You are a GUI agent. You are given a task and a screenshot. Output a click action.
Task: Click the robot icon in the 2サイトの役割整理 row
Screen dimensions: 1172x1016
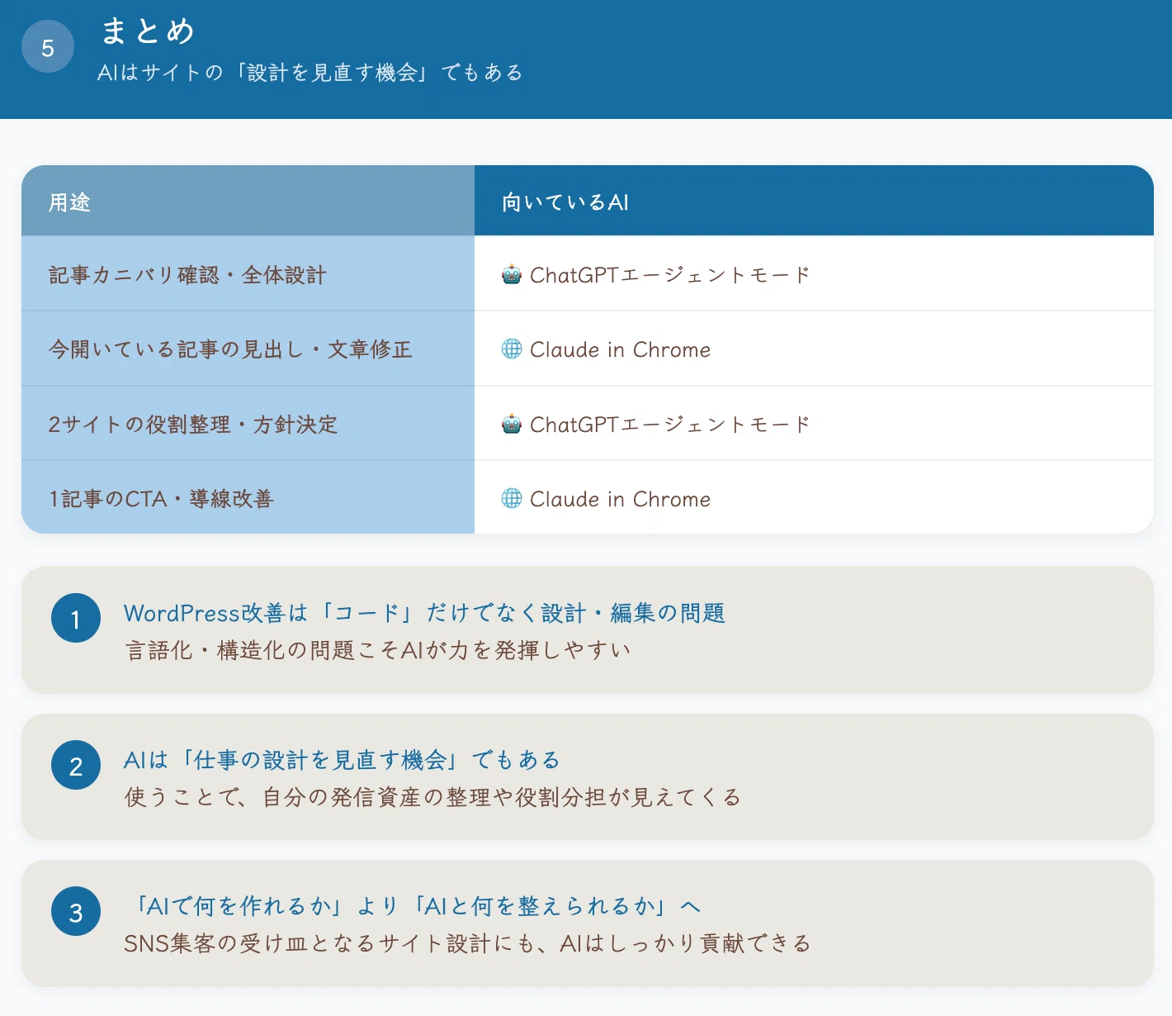pyautogui.click(x=512, y=424)
